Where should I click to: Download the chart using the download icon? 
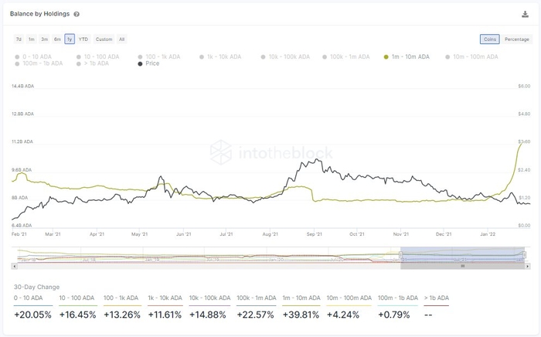(x=526, y=14)
